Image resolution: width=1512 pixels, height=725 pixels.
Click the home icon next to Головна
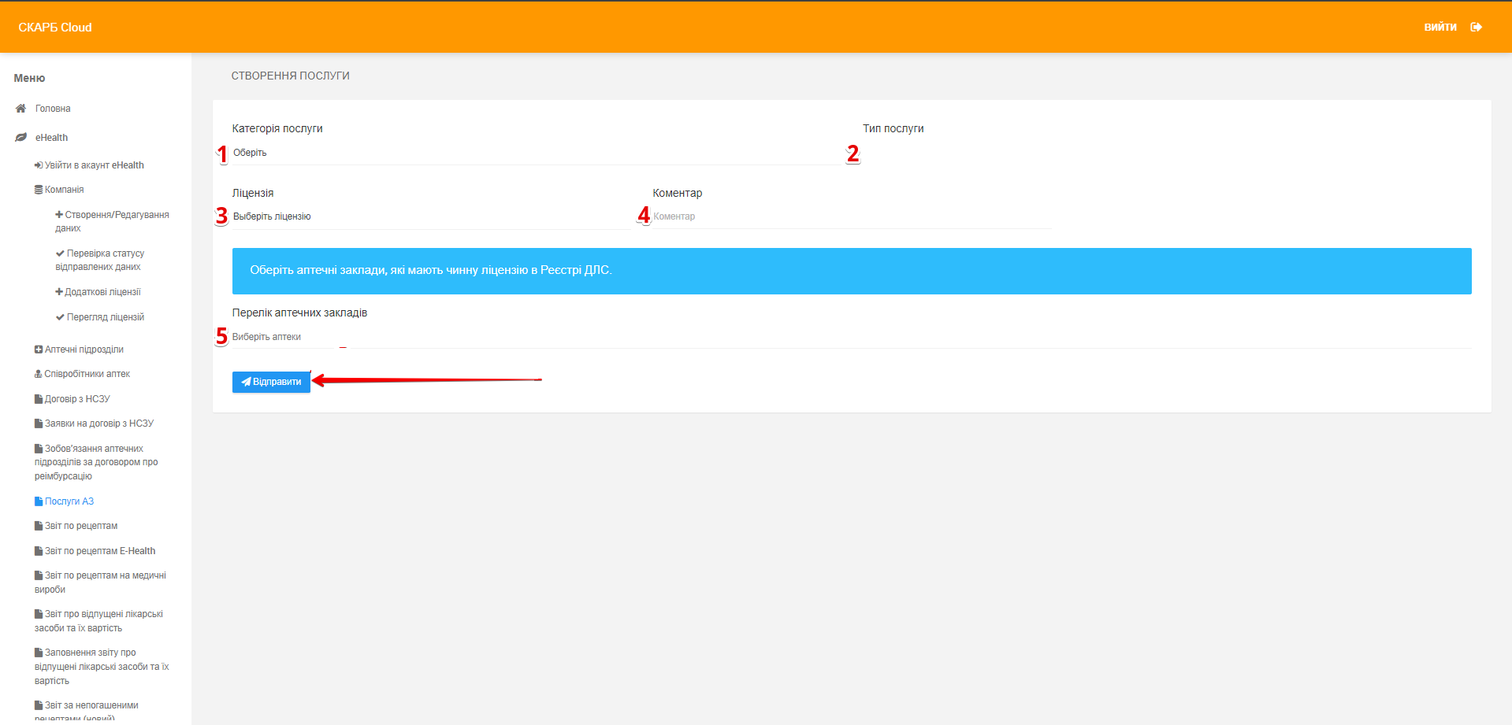[x=20, y=109]
